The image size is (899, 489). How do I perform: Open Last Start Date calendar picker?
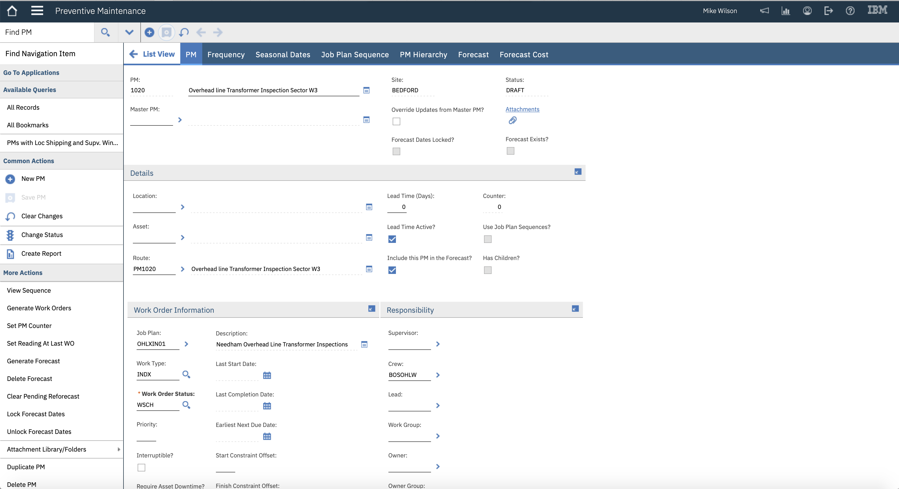coord(267,375)
